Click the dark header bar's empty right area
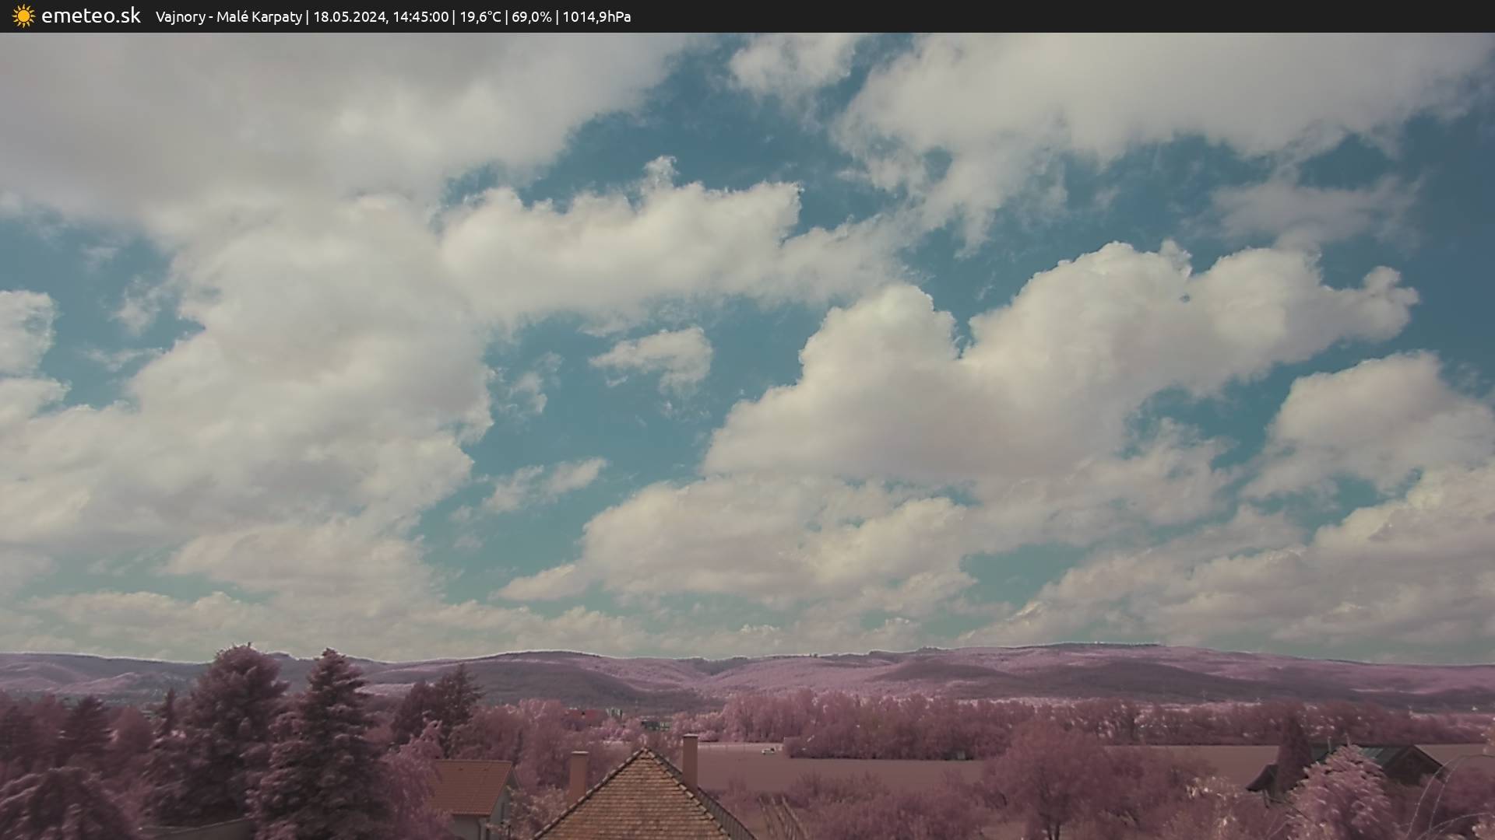Viewport: 1495px width, 840px height. pos(1090,16)
